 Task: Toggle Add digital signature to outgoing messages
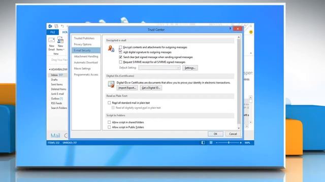(x=120, y=52)
